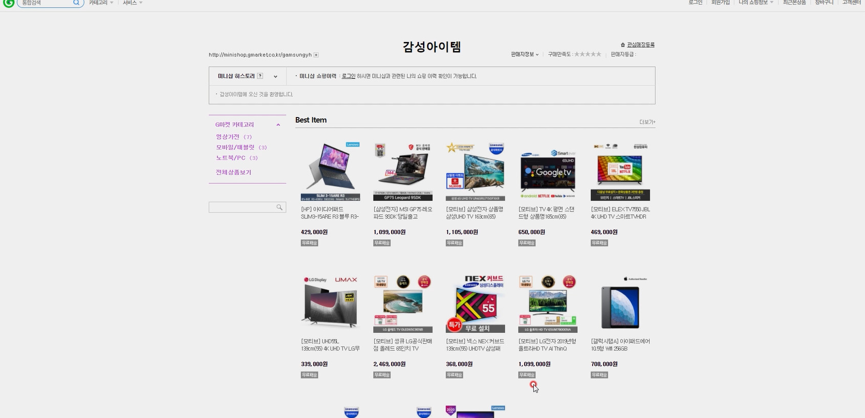Click question mark icon by 미니샵 히스토리
This screenshot has height=418, width=865.
pos(260,76)
